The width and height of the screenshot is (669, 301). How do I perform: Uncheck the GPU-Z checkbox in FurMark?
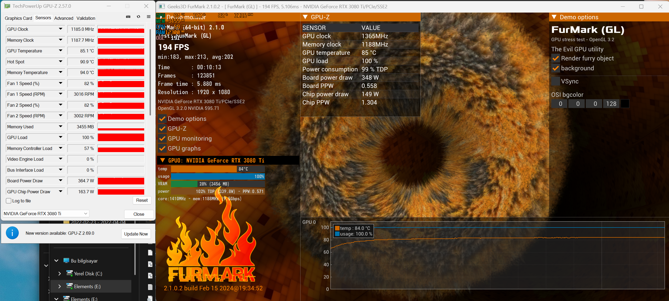162,129
